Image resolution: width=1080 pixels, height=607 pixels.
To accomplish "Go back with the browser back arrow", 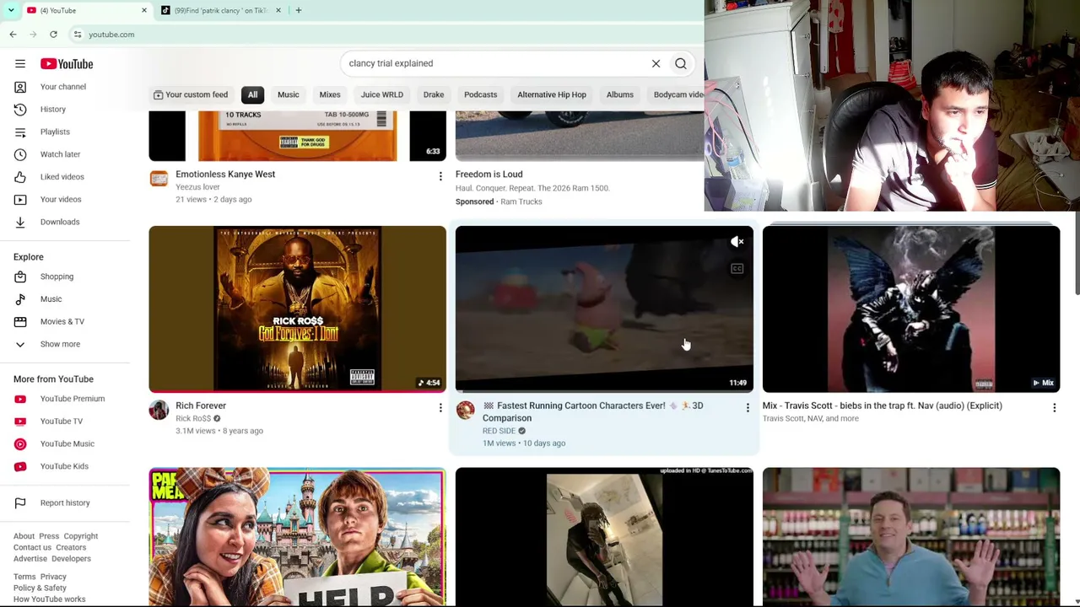I will [x=13, y=35].
